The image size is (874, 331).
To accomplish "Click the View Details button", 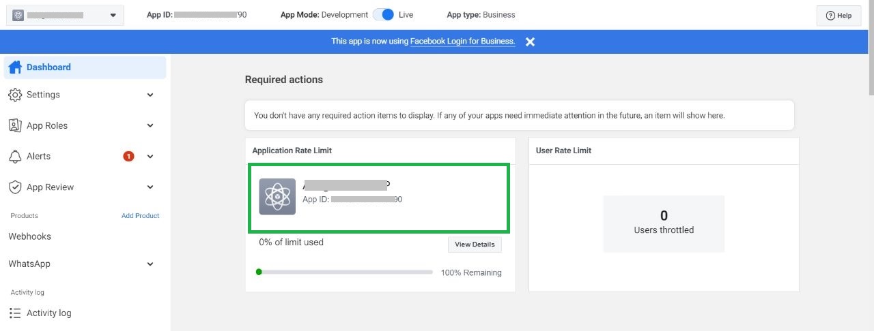I will point(475,245).
